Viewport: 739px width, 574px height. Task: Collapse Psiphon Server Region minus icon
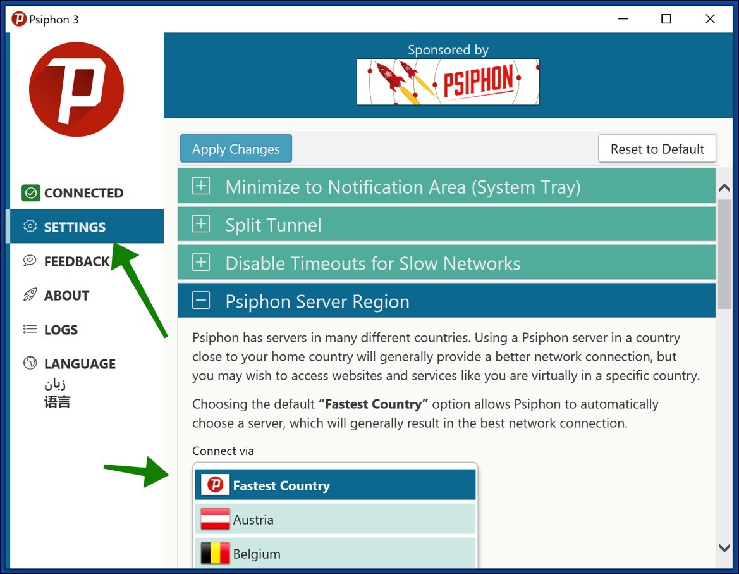coord(201,301)
